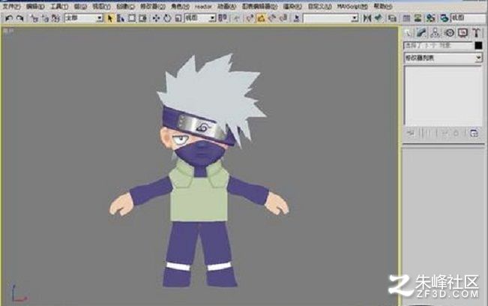The height and width of the screenshot is (306, 488).
Task: Toggle the 3D Snaps button
Action: click(250, 18)
